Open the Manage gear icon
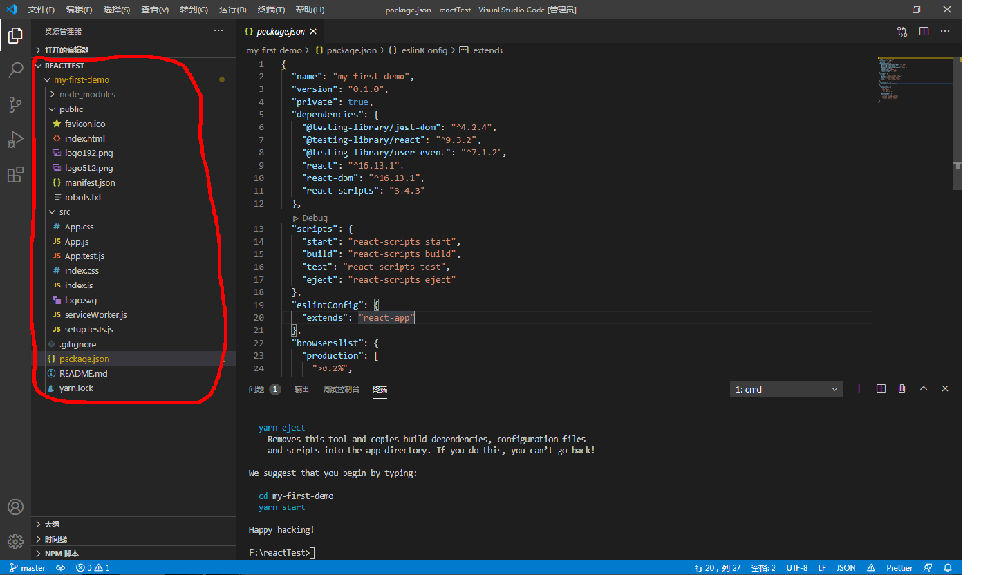This screenshot has height=575, width=990. pos(15,541)
